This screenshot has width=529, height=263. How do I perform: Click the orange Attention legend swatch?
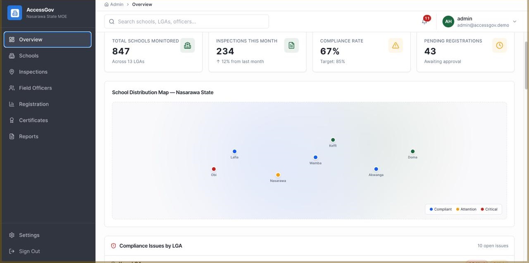(x=458, y=209)
